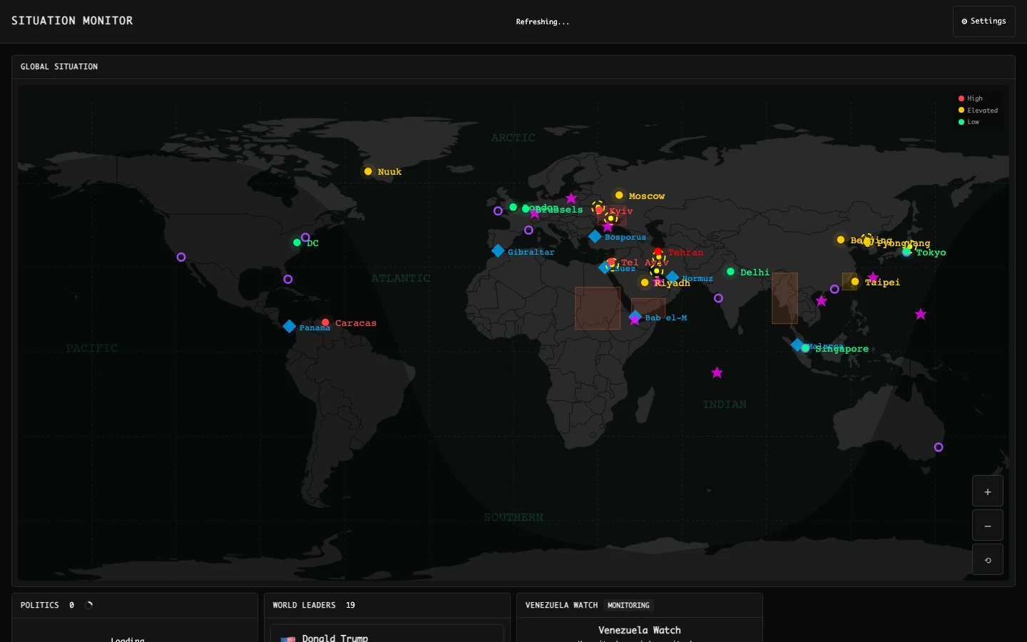Click the purple star east of Taipei label
The height and width of the screenshot is (642, 1027).
tap(921, 314)
